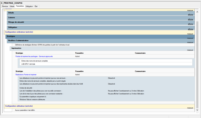Click the Filtrage de sécurité section title
The image size is (201, 118).
pos(16,22)
